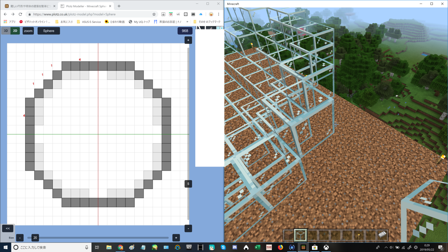The width and height of the screenshot is (448, 252).
Task: Open Chrome from the taskbar
Action: [x=120, y=247]
